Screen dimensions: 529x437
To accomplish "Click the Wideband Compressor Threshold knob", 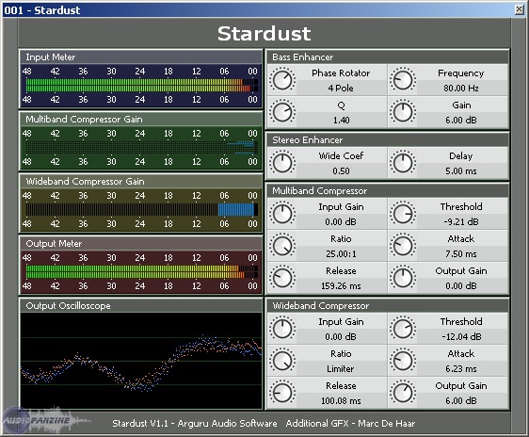I will coord(403,329).
